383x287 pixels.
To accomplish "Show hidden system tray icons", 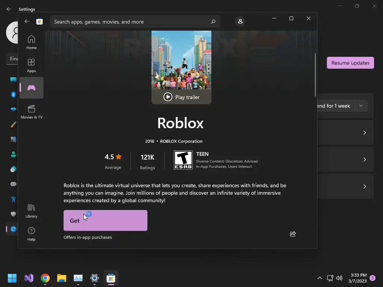I will 319,278.
